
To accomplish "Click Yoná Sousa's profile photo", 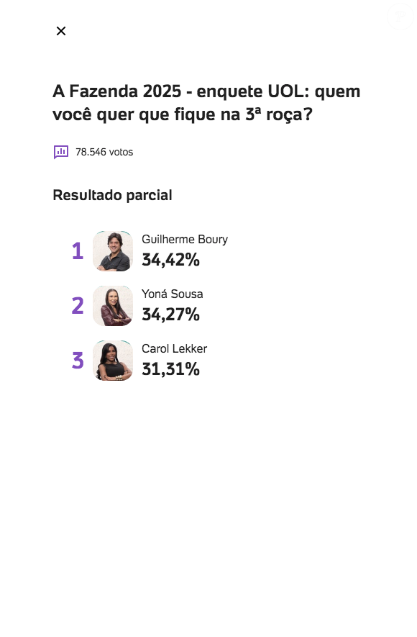I will tap(112, 306).
